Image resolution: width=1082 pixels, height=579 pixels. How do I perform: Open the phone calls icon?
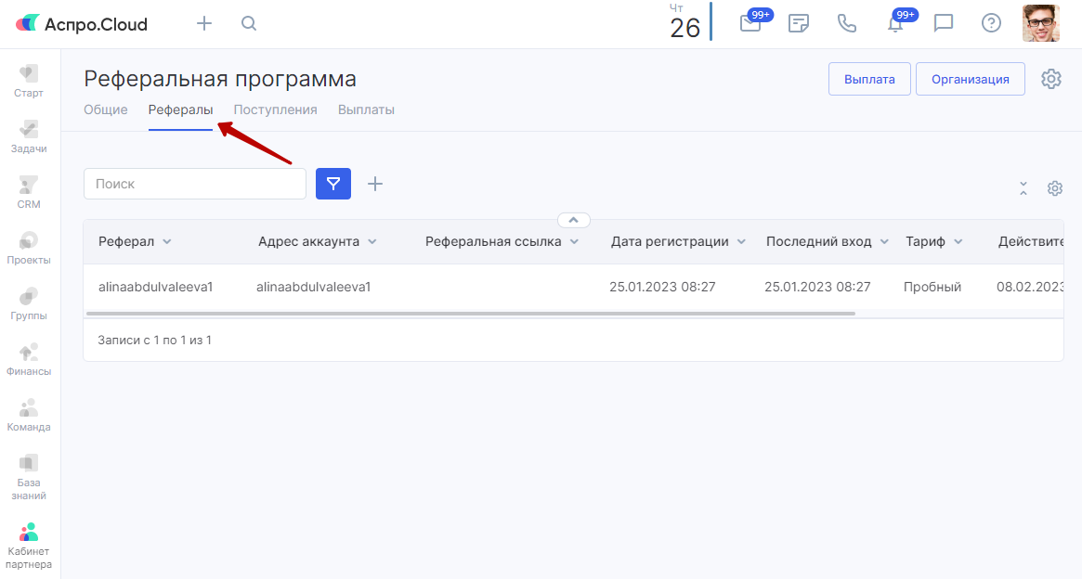(x=847, y=23)
